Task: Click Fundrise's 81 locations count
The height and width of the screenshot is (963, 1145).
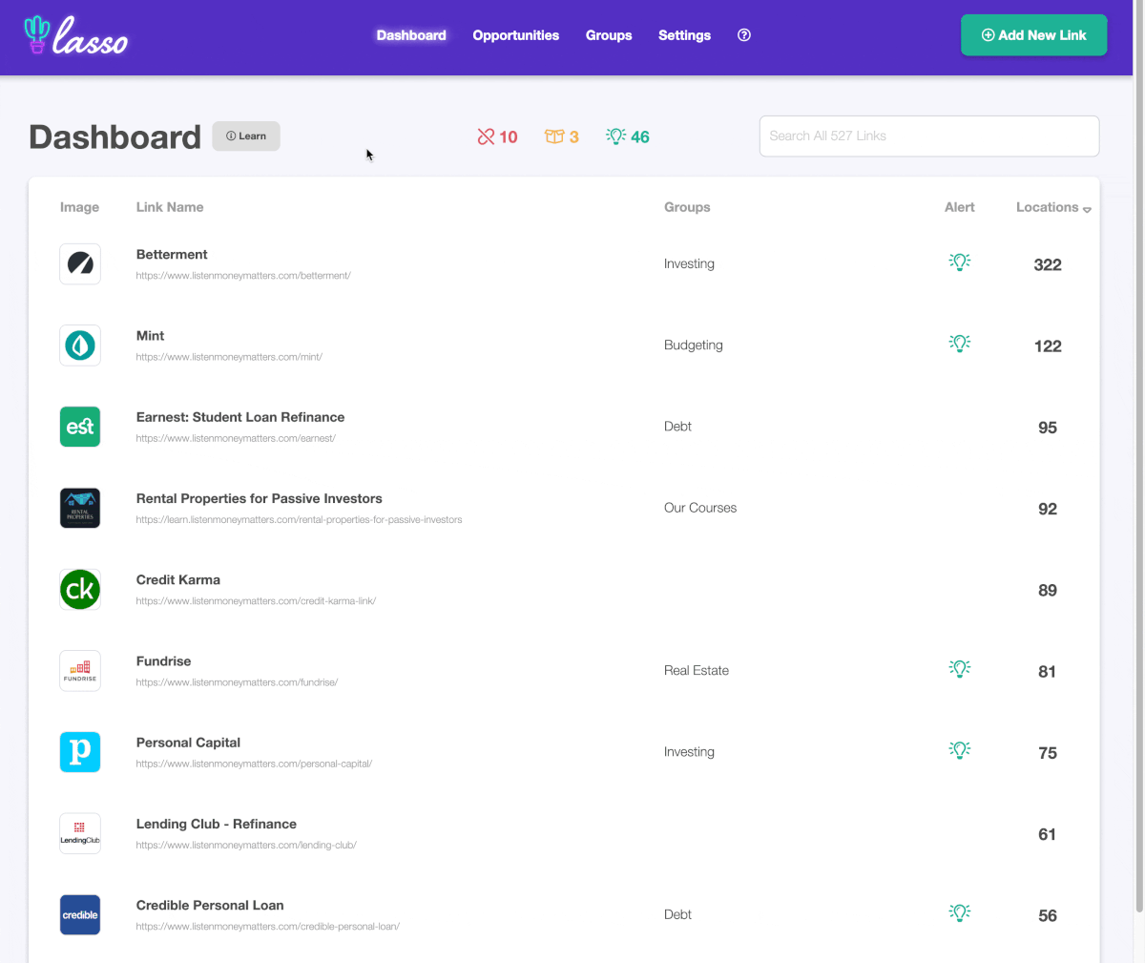Action: (x=1047, y=672)
